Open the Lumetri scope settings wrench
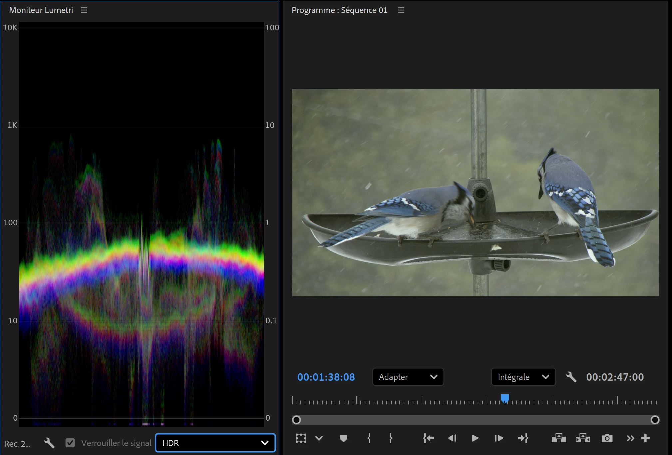Screen dimensions: 672x455 [x=49, y=443]
